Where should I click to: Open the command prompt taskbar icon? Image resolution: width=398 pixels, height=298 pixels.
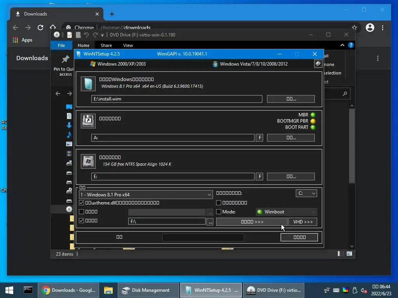coord(28,290)
